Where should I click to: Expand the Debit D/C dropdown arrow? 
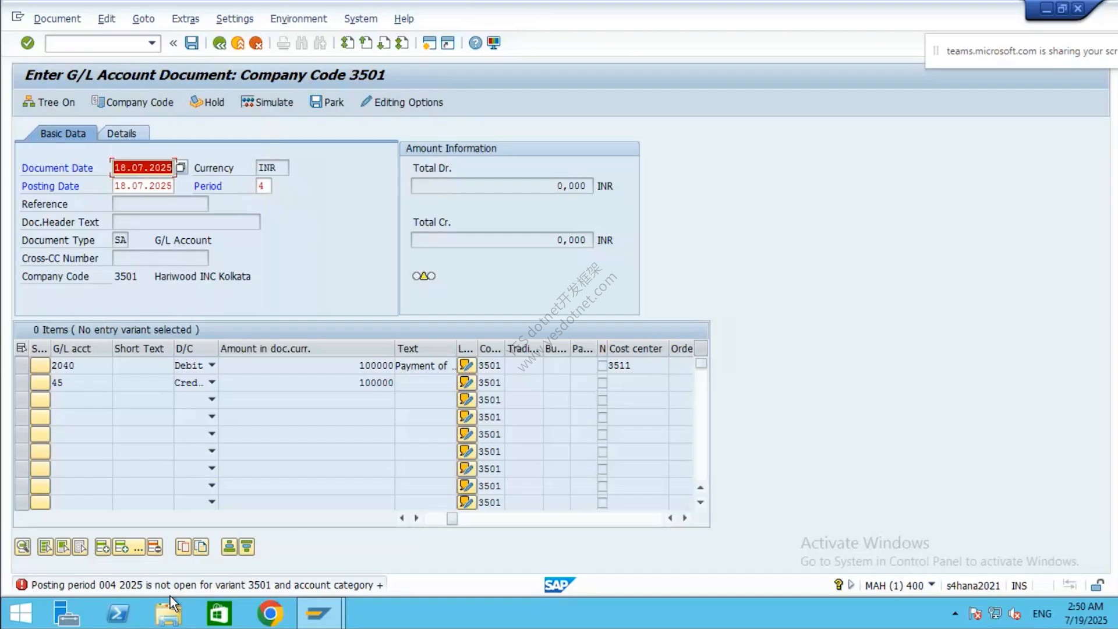212,365
